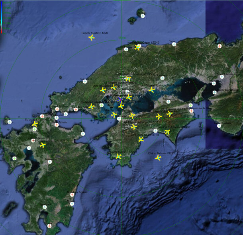Image resolution: width=243 pixels, height=235 pixels.
Task: Click the Oki island airport marker
Action: coord(143,16)
